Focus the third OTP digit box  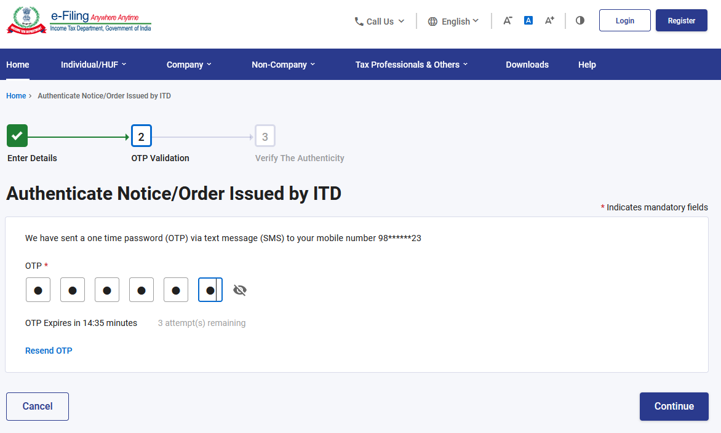click(x=107, y=290)
